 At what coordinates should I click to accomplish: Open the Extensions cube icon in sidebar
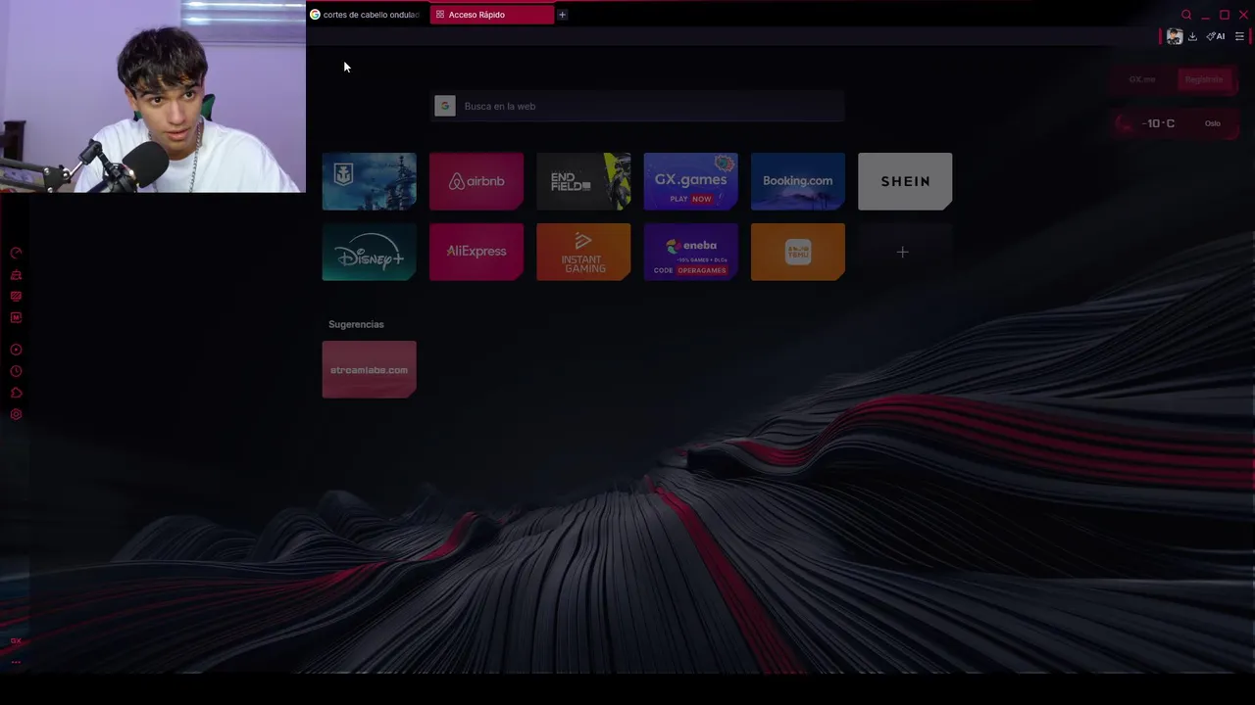[16, 393]
